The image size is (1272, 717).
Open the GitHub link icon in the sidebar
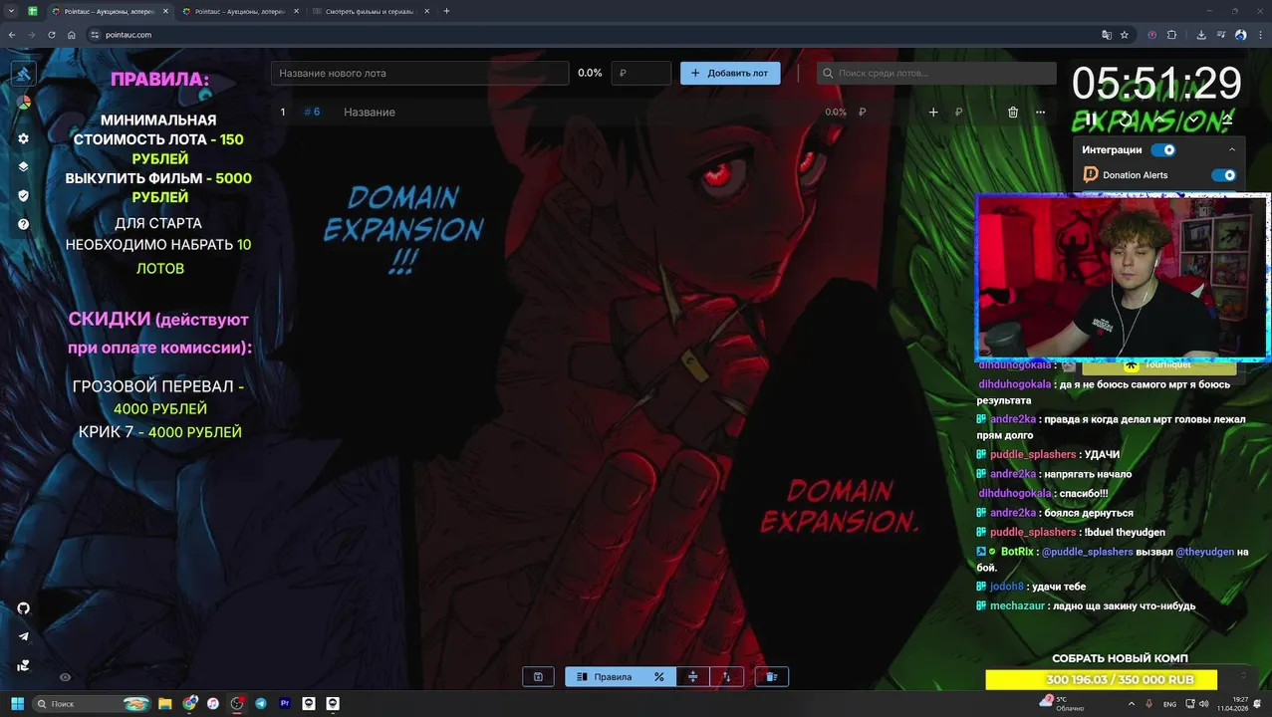point(24,607)
